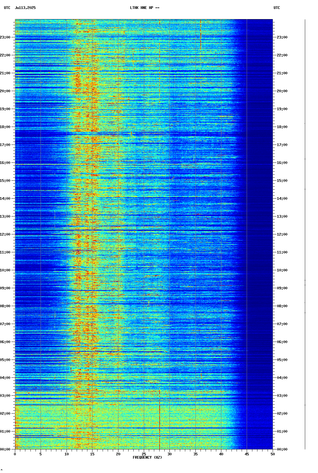318x473 pixels.
Task: Select the left-axis '21:00' time label
Action: point(5,73)
